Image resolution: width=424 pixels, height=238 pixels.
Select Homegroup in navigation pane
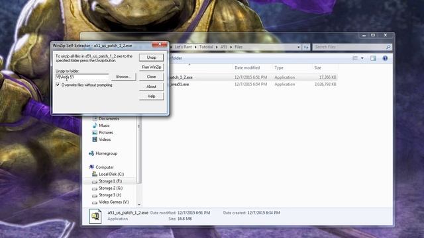pyautogui.click(x=106, y=153)
